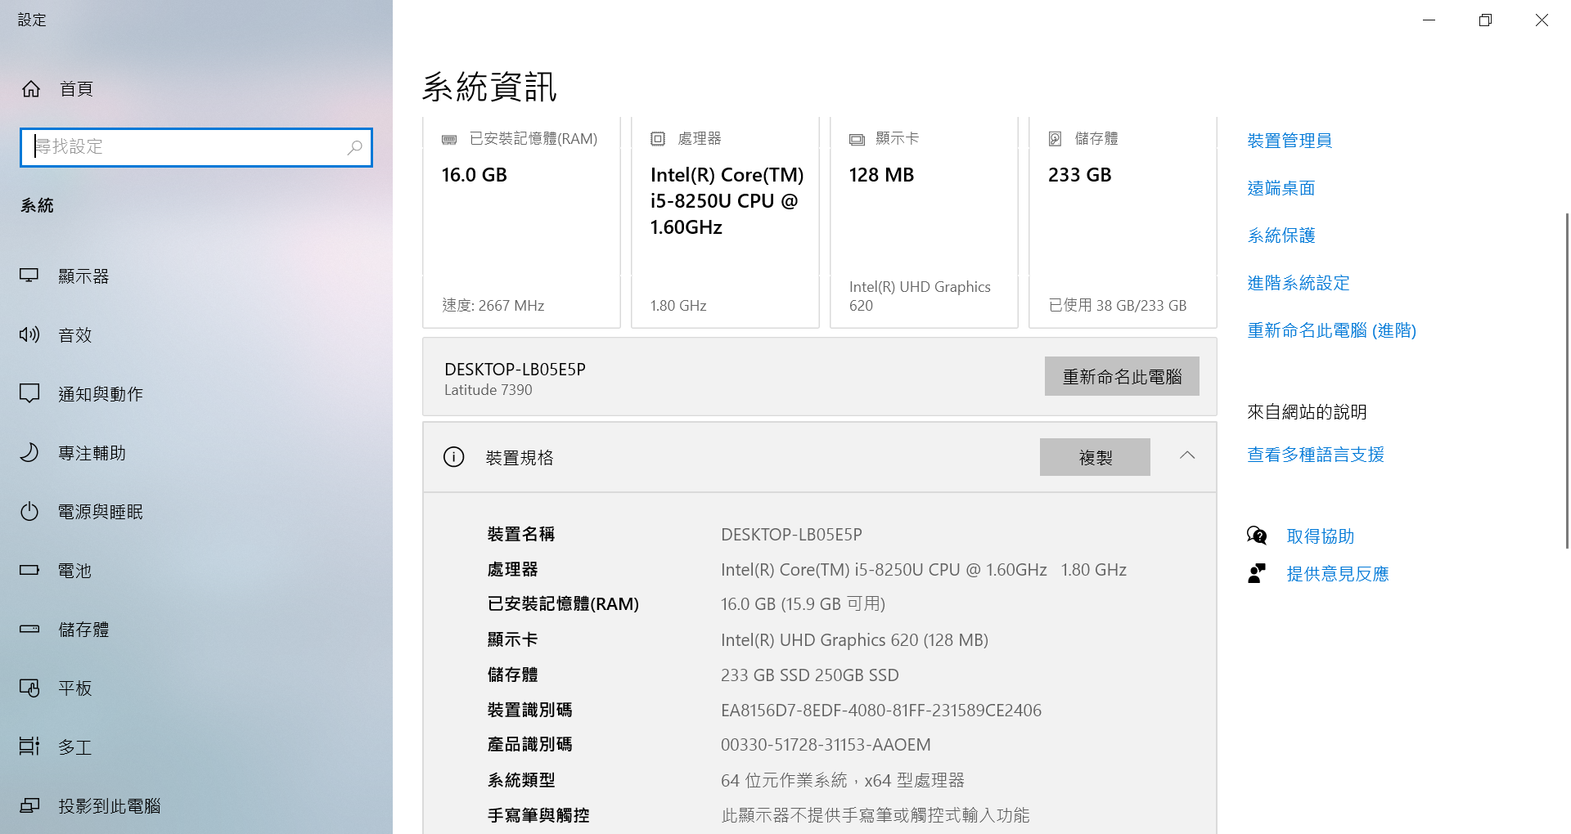Click the disk icon in the 儲存體 card
Viewport: 1571px width, 834px height.
[1056, 139]
